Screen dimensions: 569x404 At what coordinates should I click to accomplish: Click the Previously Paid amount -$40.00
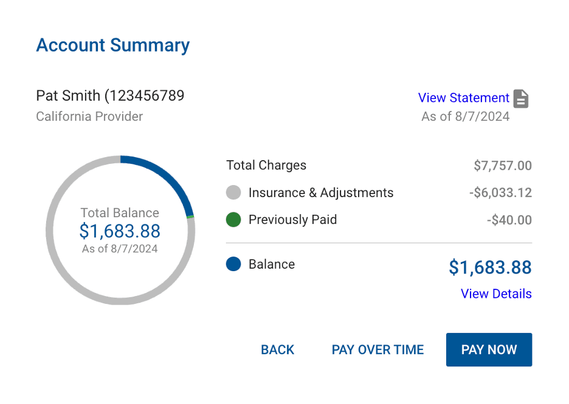pos(509,220)
